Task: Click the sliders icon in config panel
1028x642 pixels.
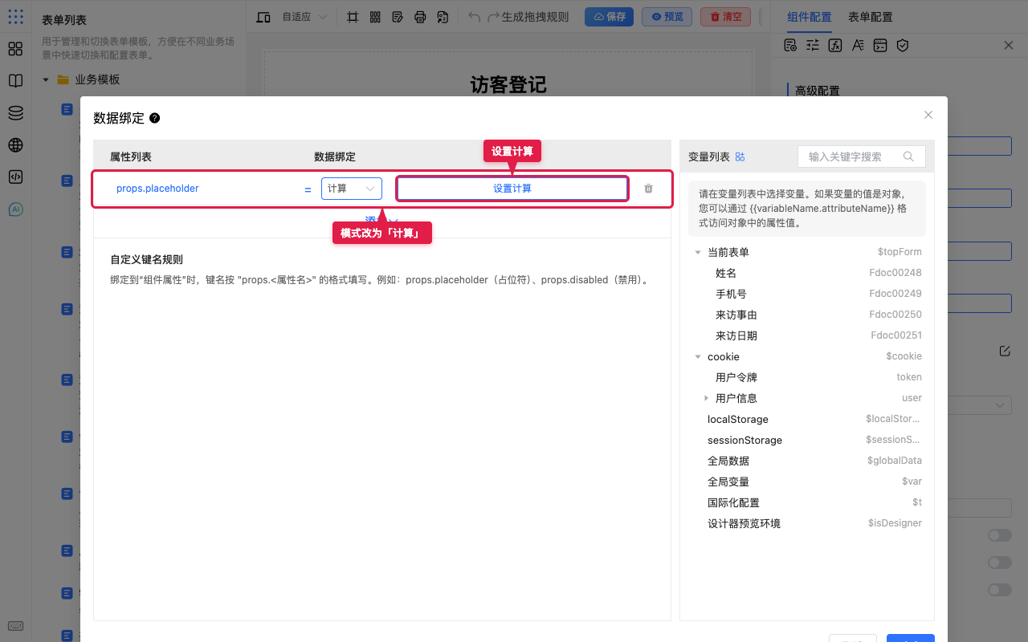Action: (813, 46)
